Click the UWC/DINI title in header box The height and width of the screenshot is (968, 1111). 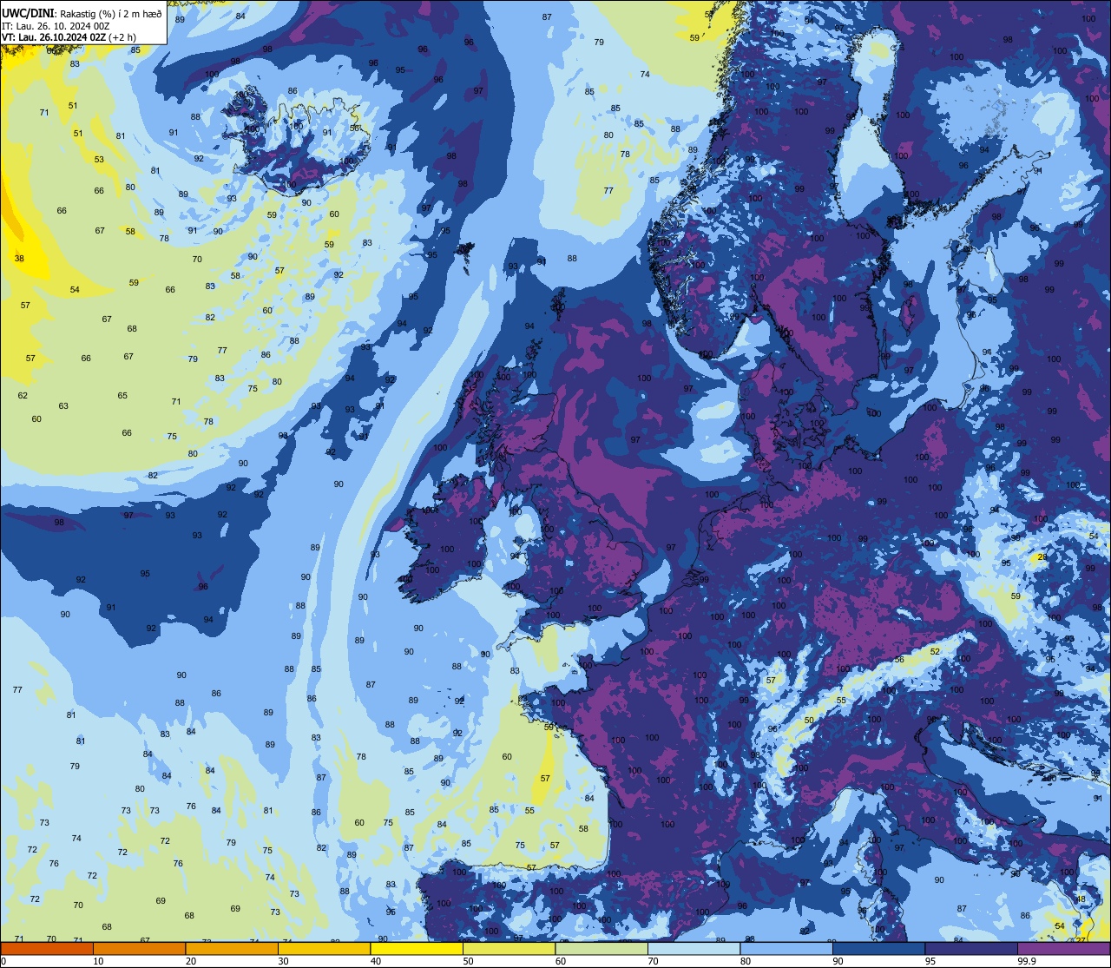tap(27, 13)
